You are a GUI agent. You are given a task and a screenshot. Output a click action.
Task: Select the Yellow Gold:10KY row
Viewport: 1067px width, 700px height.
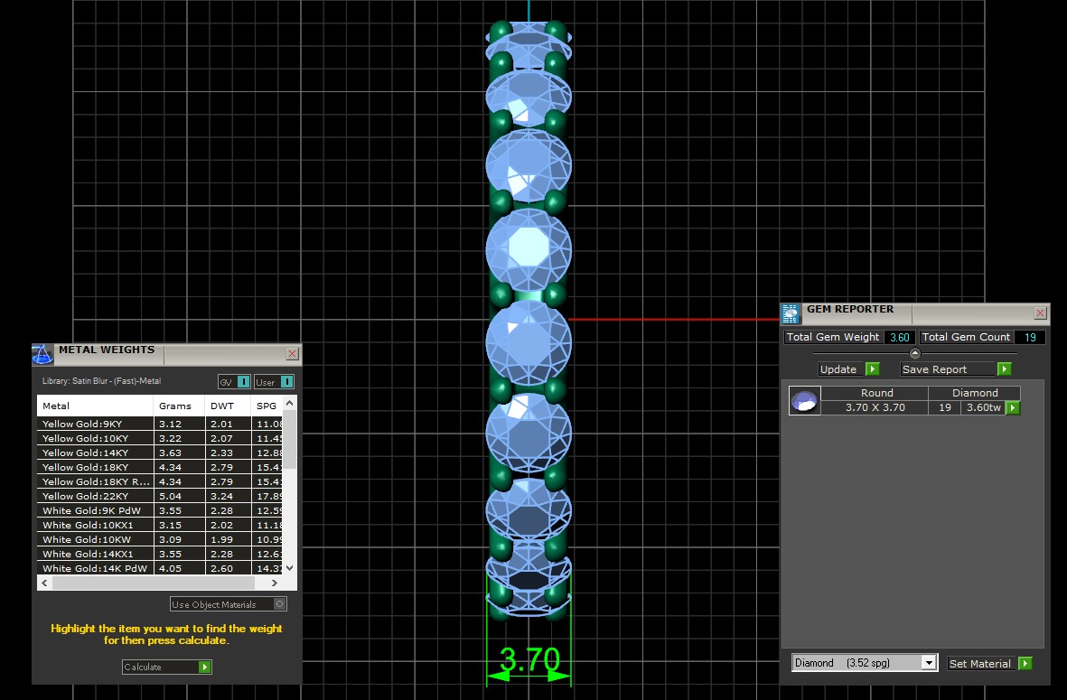[x=160, y=438]
